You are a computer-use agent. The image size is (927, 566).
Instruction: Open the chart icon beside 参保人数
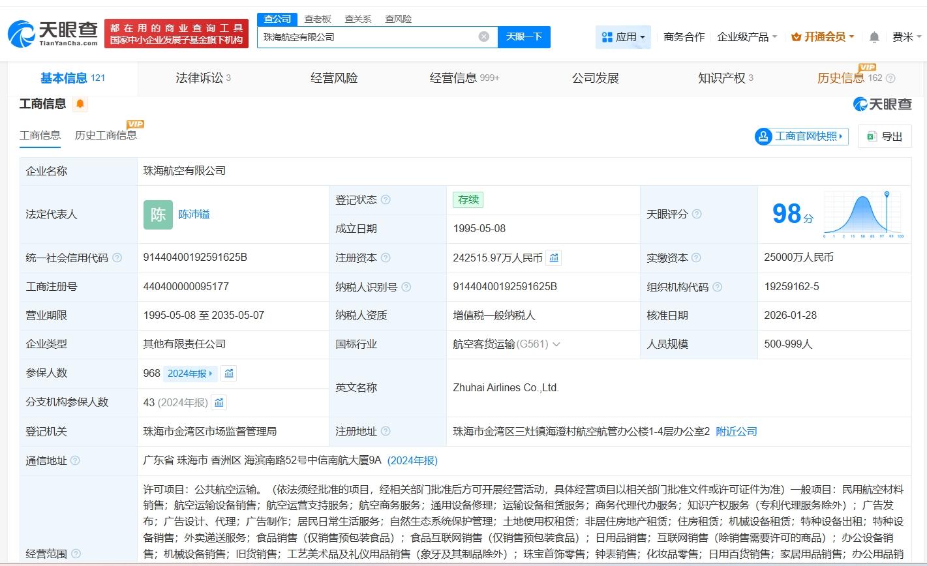pos(229,373)
